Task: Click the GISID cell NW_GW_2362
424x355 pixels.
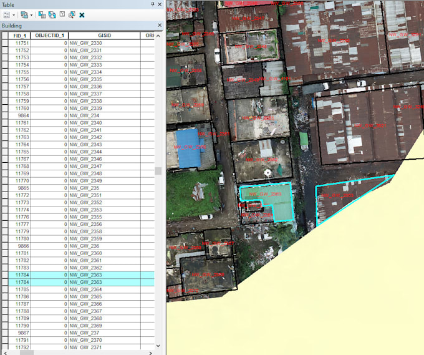Action: click(x=104, y=268)
